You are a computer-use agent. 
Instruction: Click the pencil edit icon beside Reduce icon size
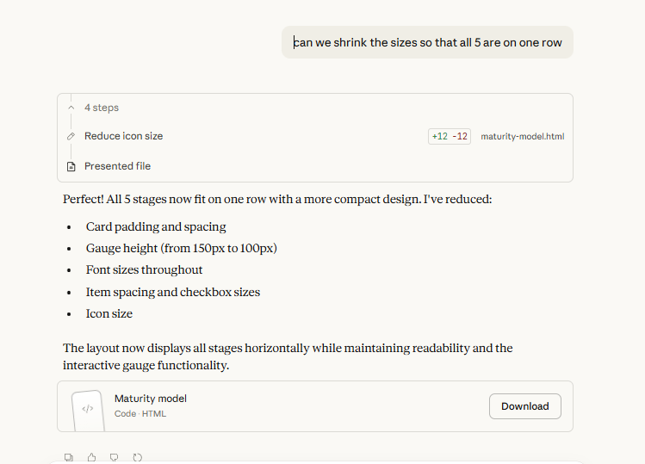pos(71,136)
